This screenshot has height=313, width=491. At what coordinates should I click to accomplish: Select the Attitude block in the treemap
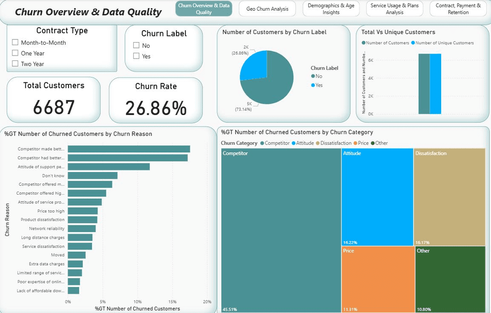(x=377, y=197)
